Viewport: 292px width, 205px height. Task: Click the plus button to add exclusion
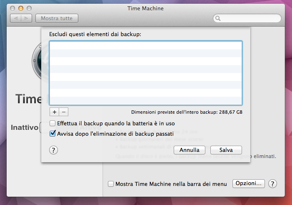click(55, 112)
